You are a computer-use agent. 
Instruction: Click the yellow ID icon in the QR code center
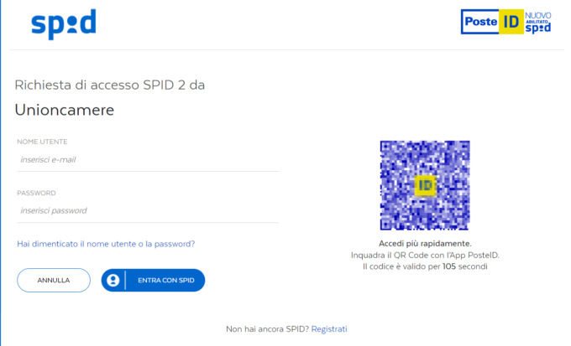(425, 185)
